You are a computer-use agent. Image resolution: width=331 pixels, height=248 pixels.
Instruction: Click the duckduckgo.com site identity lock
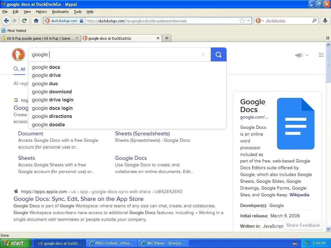tap(64, 21)
